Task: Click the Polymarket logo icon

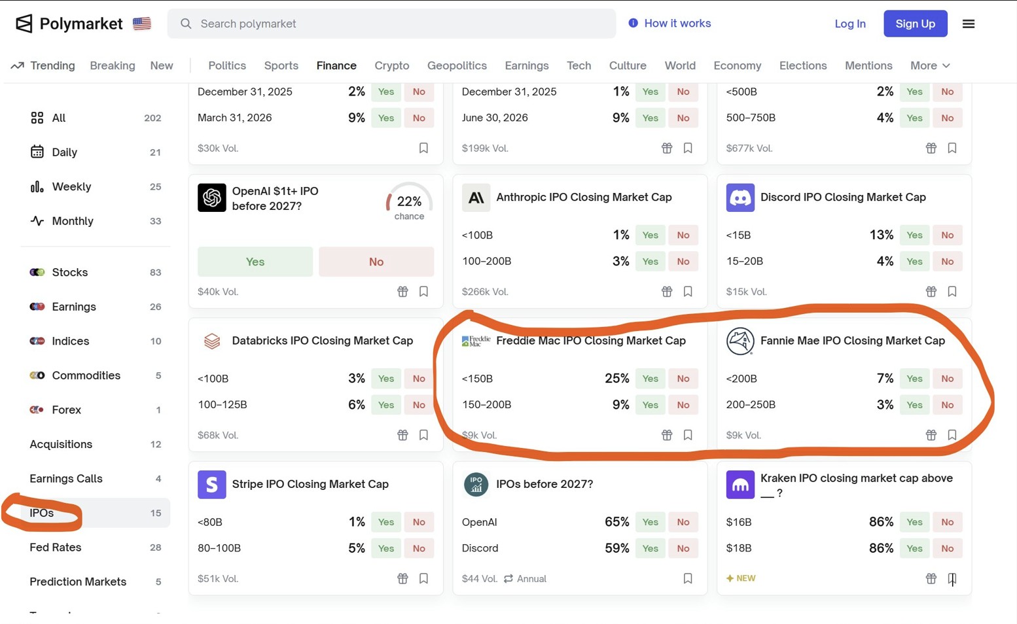Action: 24,24
